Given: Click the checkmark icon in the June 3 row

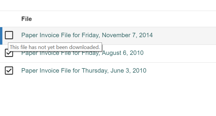Looking at the screenshot, I should pyautogui.click(x=9, y=71).
